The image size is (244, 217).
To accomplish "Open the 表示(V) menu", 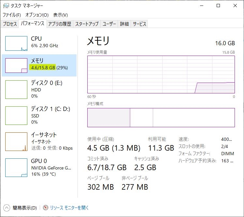I will pos(60,15).
